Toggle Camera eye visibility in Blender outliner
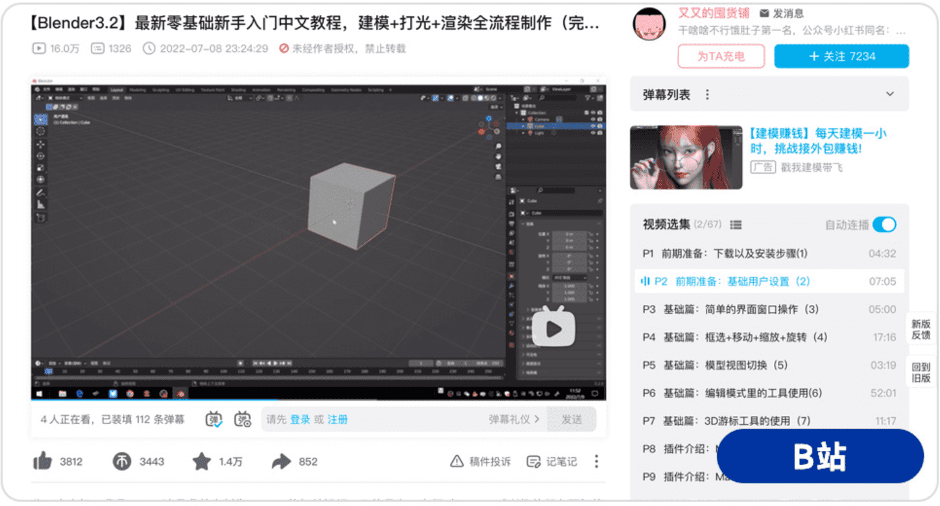This screenshot has width=940, height=506. [592, 119]
